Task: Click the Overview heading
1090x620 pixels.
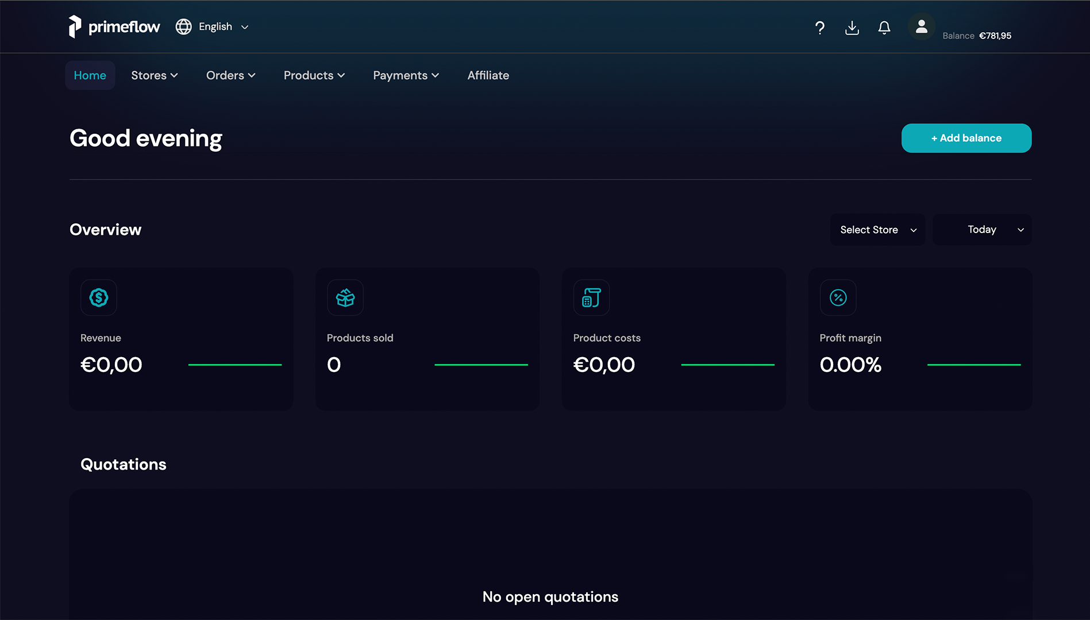Action: pyautogui.click(x=105, y=230)
